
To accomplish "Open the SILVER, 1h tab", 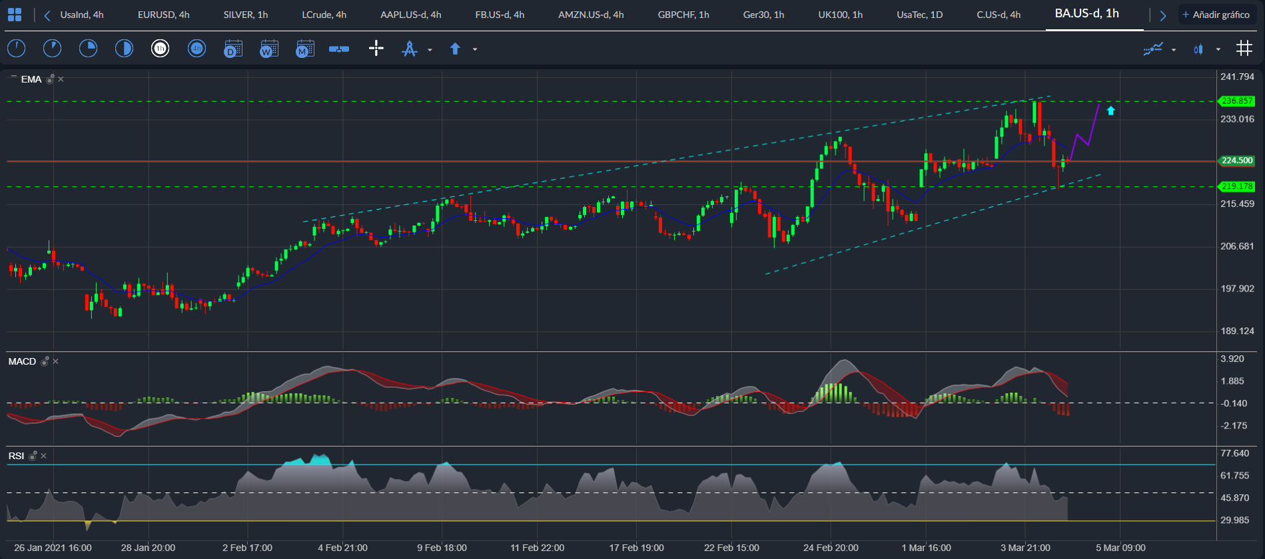I will [246, 15].
